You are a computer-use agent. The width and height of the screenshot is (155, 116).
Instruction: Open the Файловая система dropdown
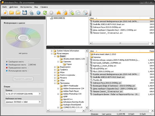40,102
